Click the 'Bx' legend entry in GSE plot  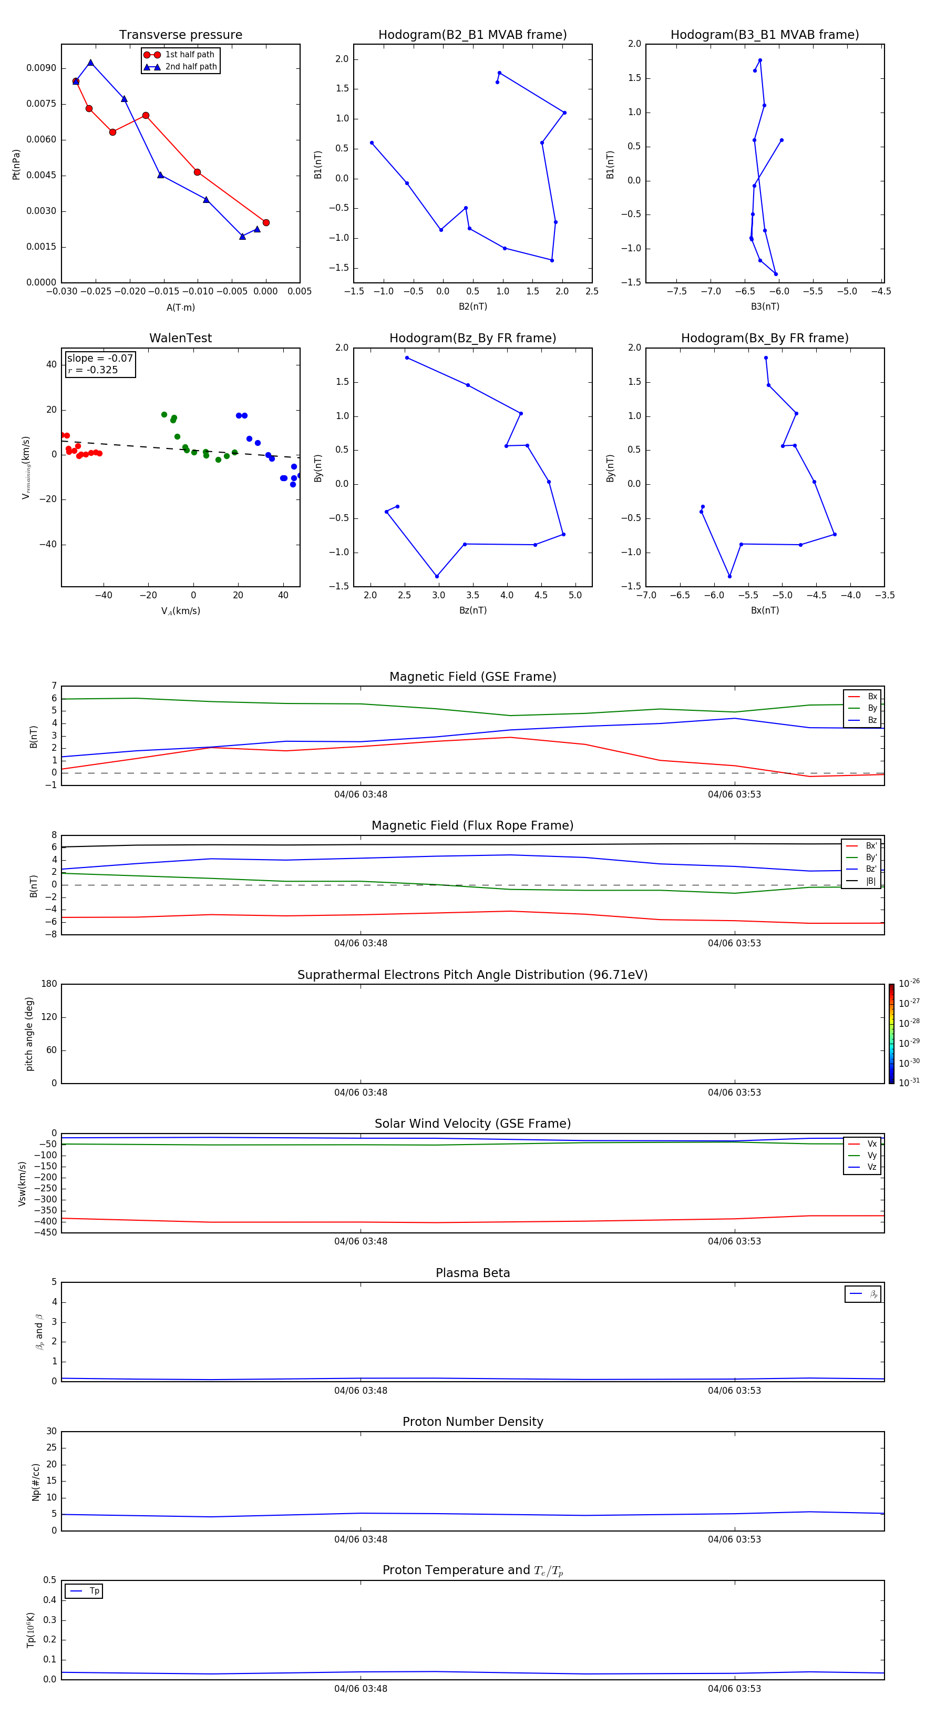pyautogui.click(x=862, y=697)
